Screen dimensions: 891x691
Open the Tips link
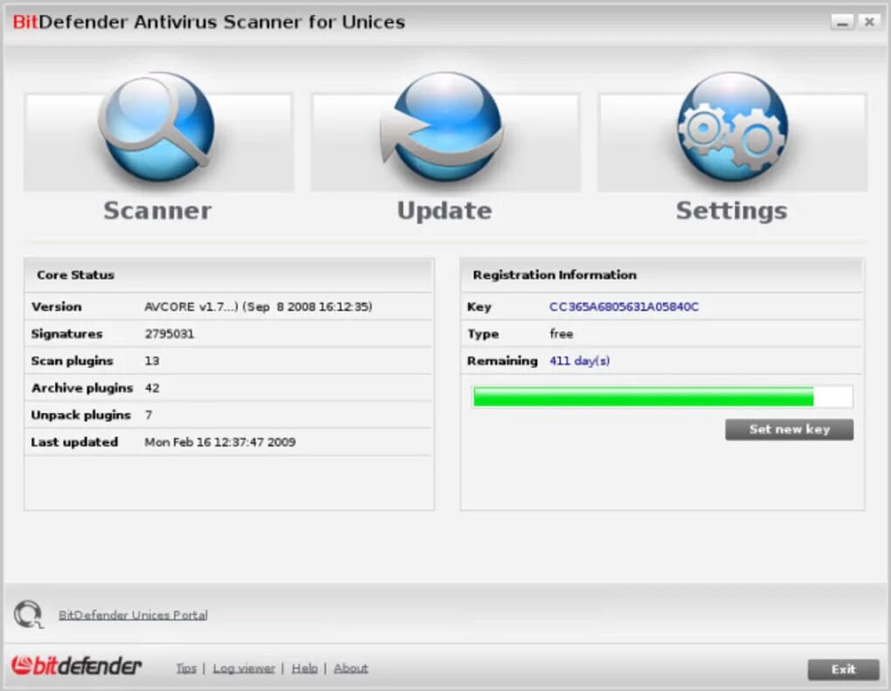[186, 668]
